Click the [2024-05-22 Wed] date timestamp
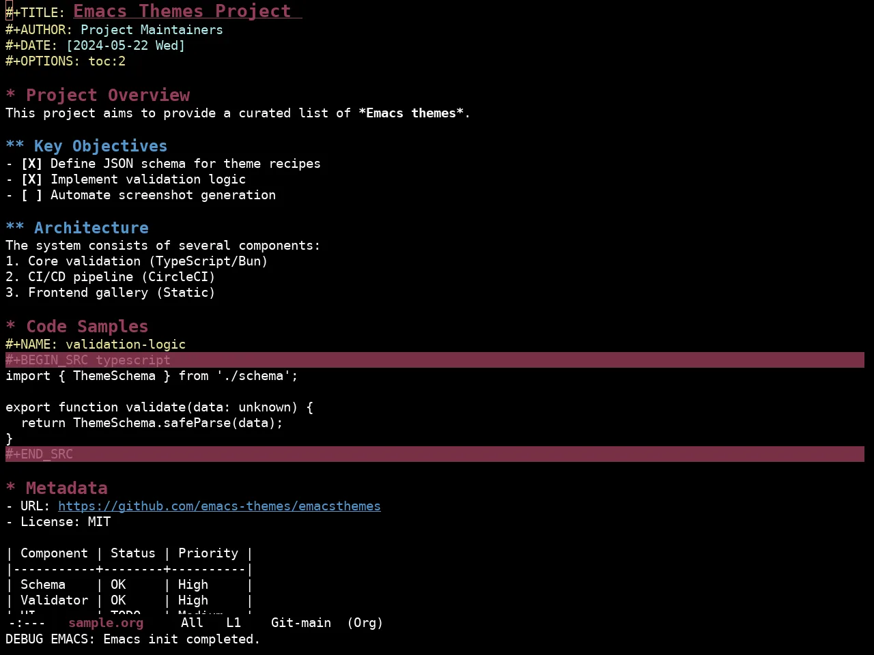Image resolution: width=874 pixels, height=655 pixels. tap(126, 46)
